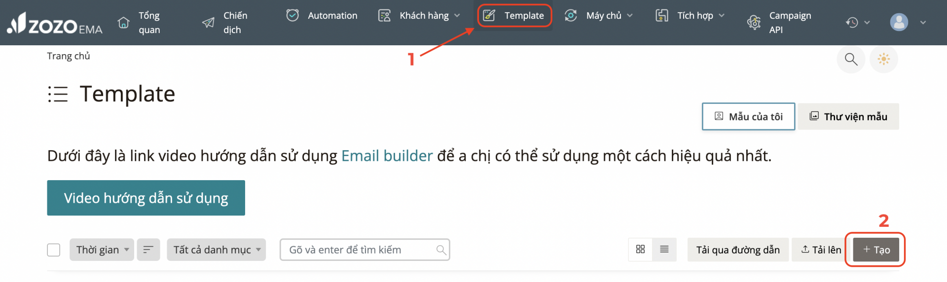Focus the template search input field
The width and height of the screenshot is (947, 282).
click(x=364, y=250)
